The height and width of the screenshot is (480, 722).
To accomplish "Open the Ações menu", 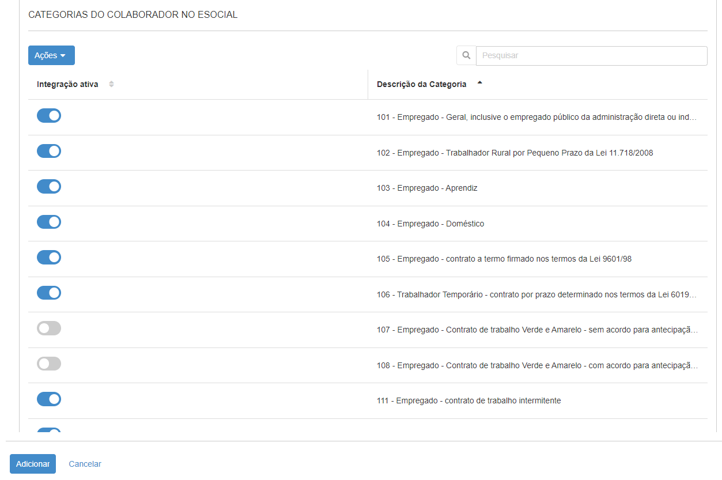I will (x=51, y=55).
